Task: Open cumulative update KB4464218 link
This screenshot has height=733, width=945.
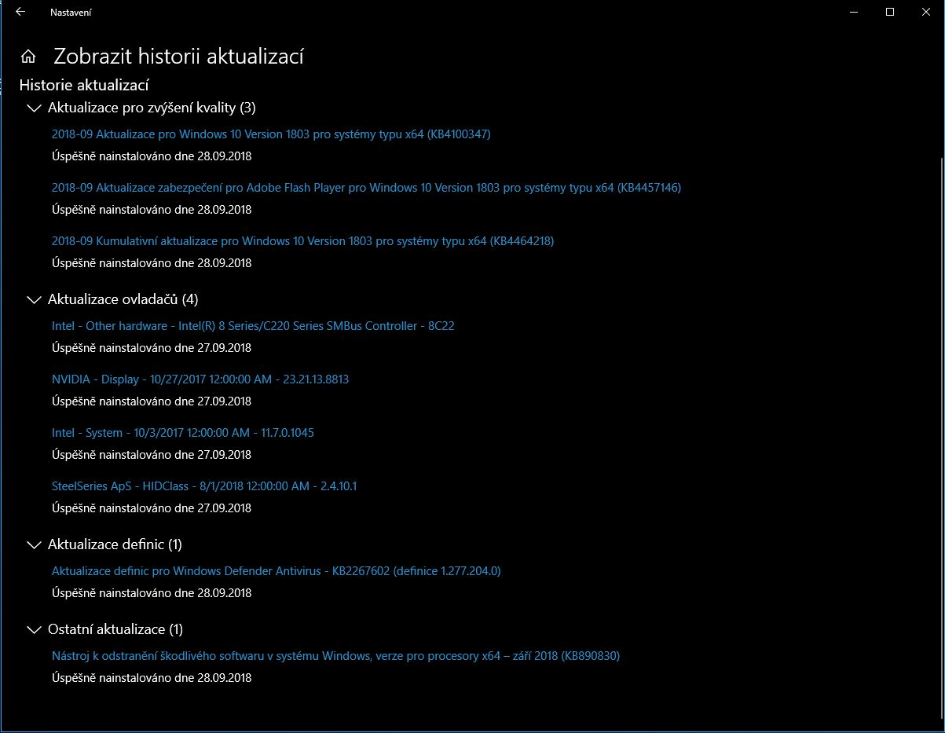Action: pos(302,241)
